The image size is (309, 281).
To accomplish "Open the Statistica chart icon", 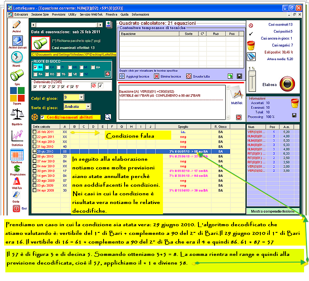I will [17, 136].
